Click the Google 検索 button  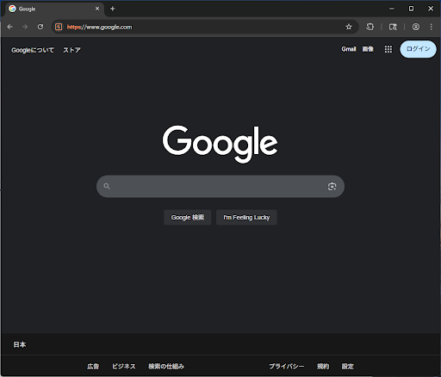[x=188, y=218]
